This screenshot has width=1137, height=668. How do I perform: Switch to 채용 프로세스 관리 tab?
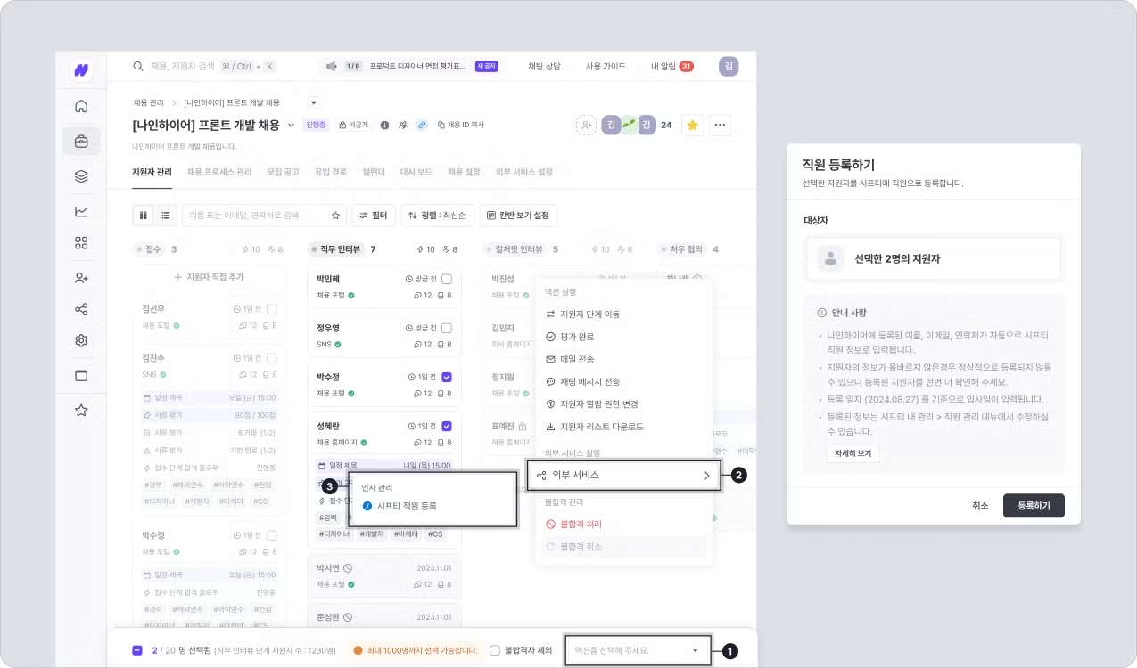click(219, 172)
